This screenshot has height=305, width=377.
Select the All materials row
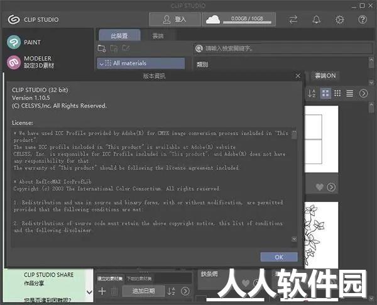point(141,64)
